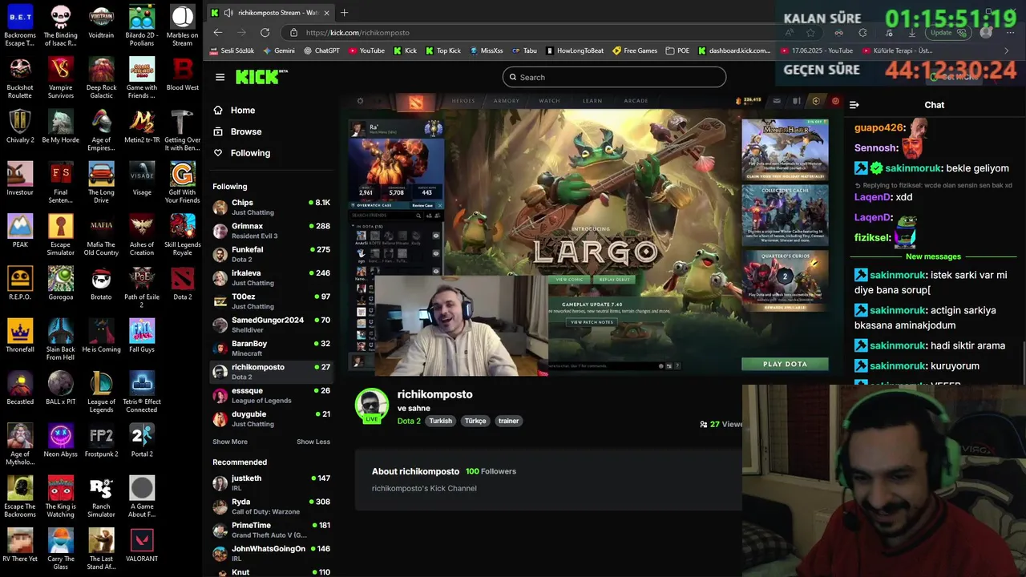This screenshot has width=1026, height=577.
Task: Open Dota 2 desktop shortcut
Action: [183, 284]
